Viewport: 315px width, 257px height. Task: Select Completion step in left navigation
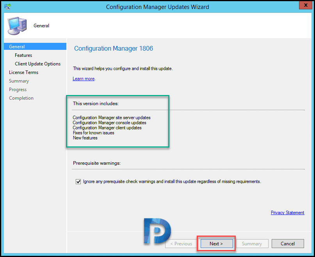point(21,98)
